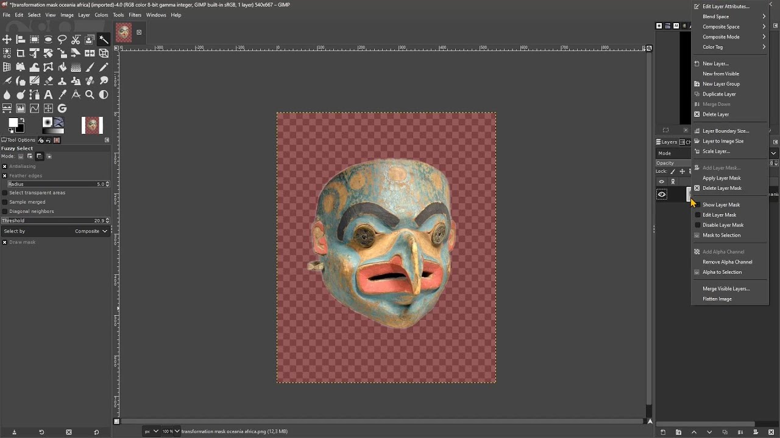780x438 pixels.
Task: Select the Pencil tool
Action: [x=104, y=67]
